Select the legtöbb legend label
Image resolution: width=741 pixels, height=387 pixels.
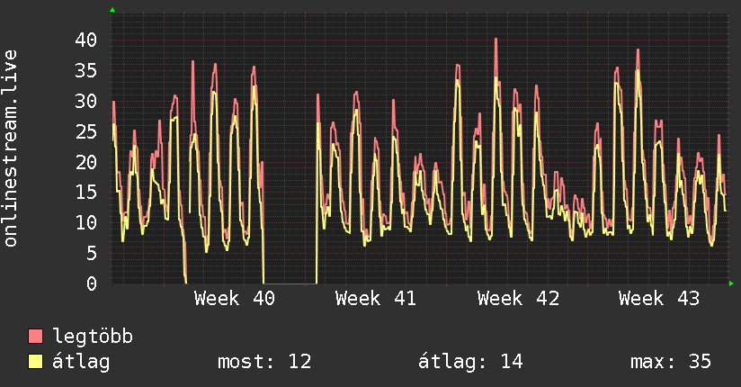93,336
